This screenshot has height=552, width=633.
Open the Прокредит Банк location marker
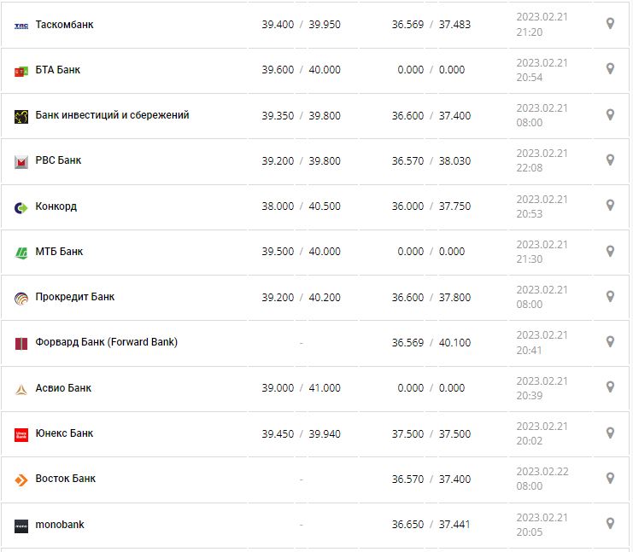[x=610, y=296]
